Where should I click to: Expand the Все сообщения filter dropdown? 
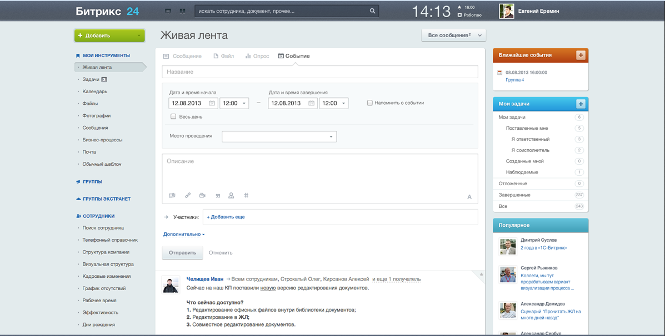[453, 35]
